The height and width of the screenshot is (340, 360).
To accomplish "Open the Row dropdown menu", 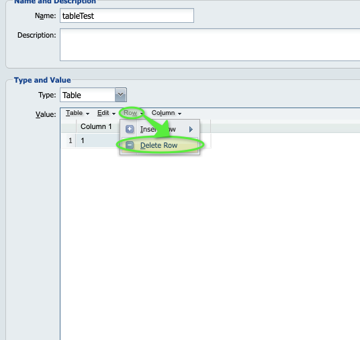I will click(x=133, y=113).
